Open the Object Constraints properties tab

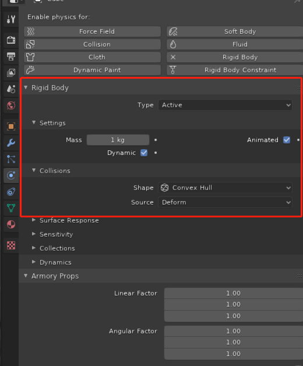(x=11, y=192)
